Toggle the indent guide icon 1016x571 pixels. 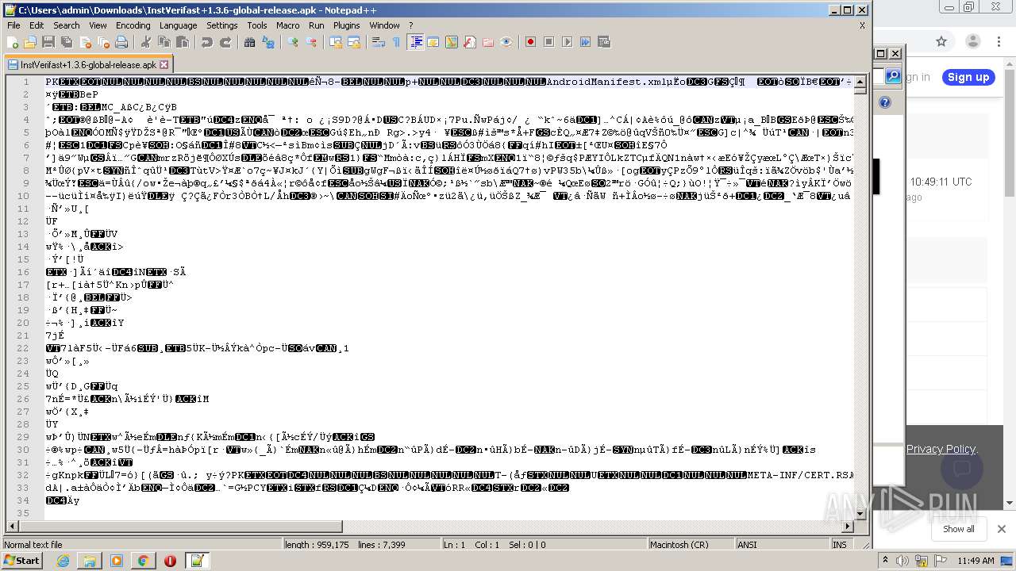(x=415, y=42)
